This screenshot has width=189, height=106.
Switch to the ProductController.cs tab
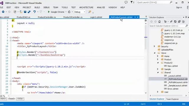47,17
